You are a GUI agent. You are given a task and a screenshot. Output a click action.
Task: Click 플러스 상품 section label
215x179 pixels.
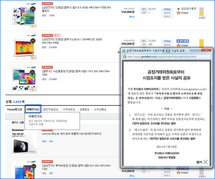point(18,122)
